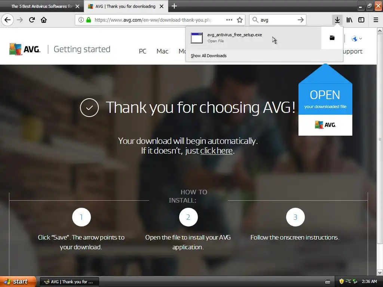This screenshot has height=287, width=383.
Task: Open avg_antivirus_free_setup.exe from downloads panel
Action: pyautogui.click(x=253, y=38)
